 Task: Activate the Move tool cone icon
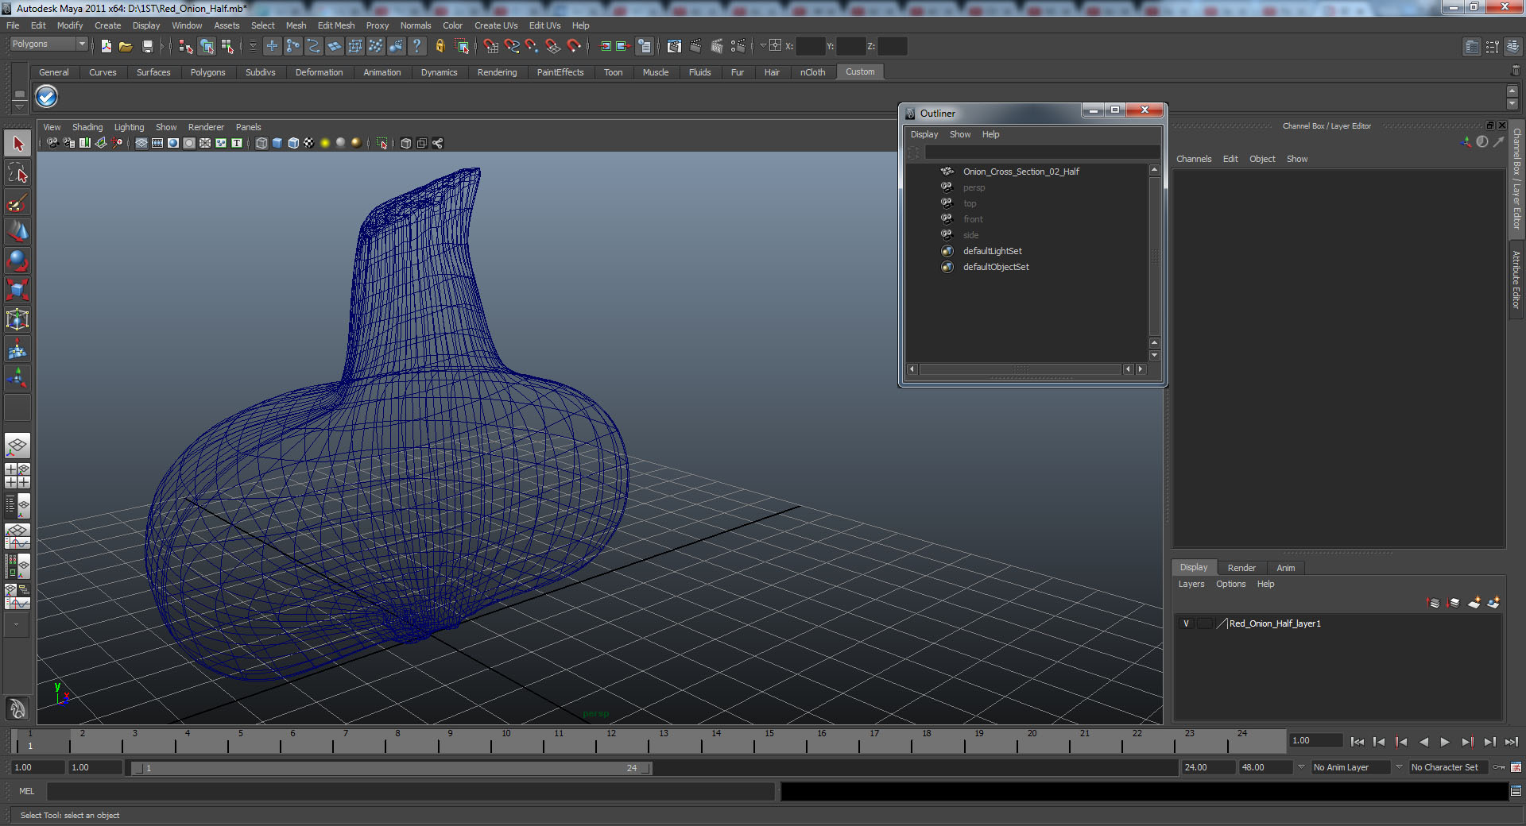17,232
